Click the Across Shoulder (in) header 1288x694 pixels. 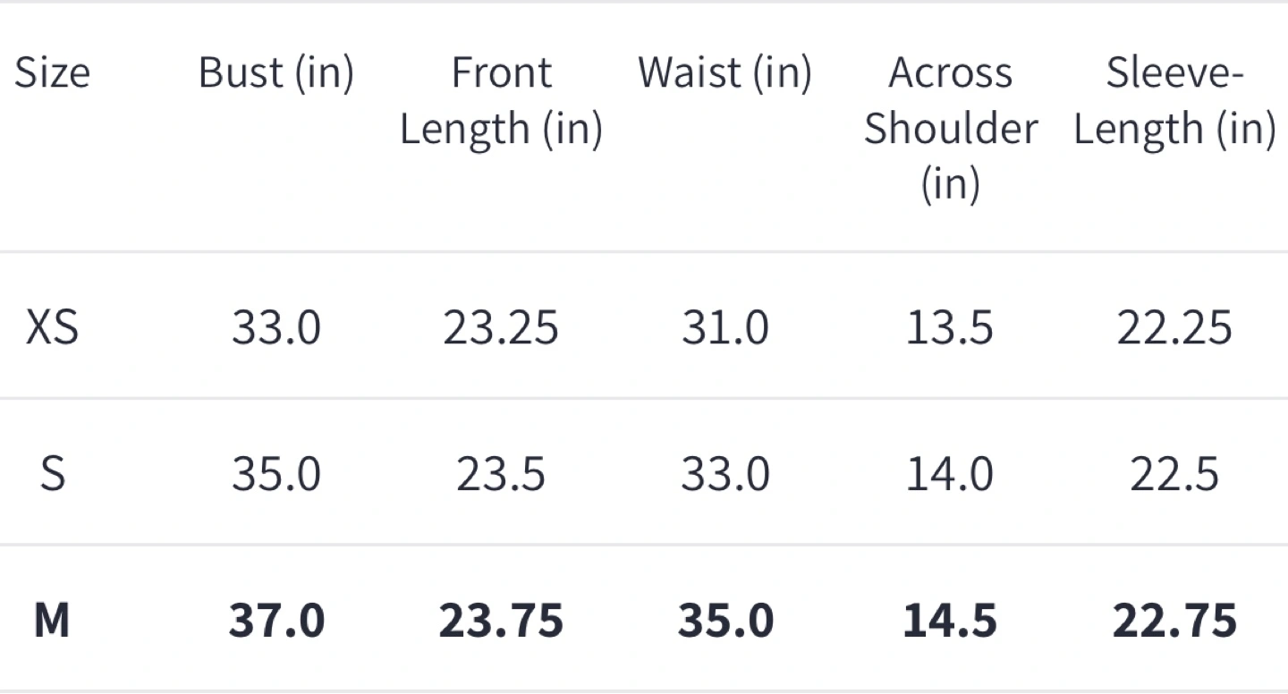click(950, 128)
